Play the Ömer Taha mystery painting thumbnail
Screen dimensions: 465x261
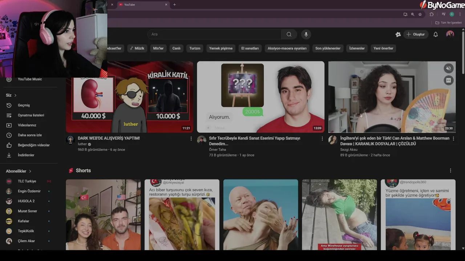click(x=260, y=97)
